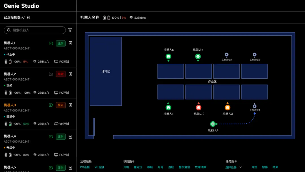Click Genie Studio title
Image resolution: width=305 pixels, height=172 pixels.
point(21,6)
